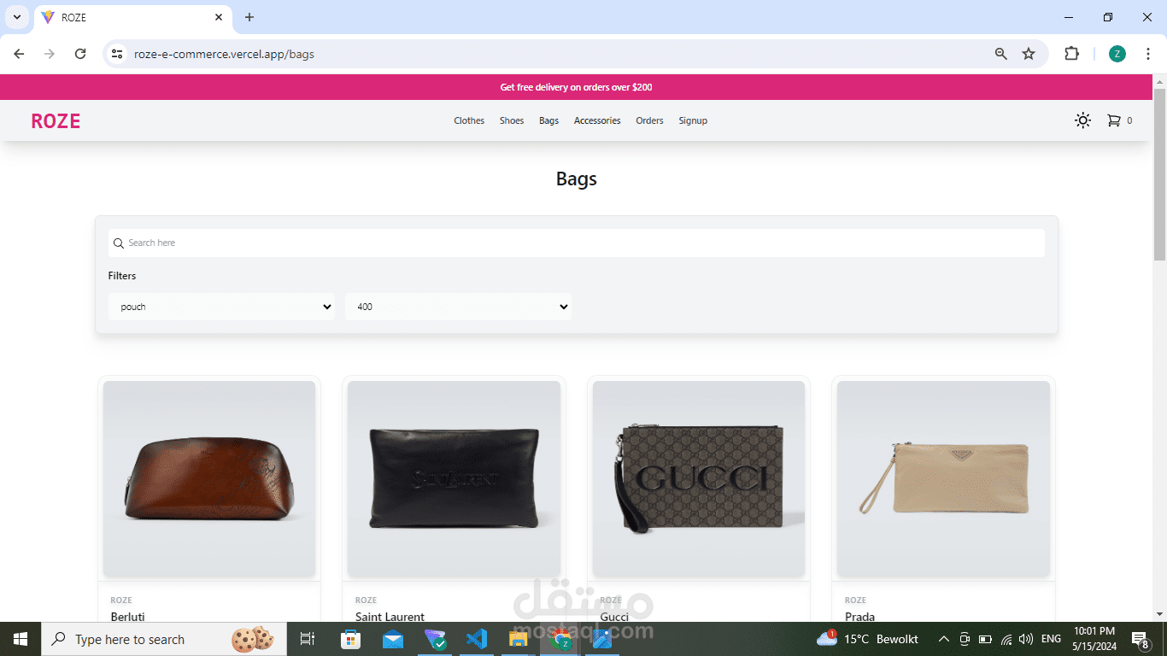Open the Windows notification center
Image resolution: width=1167 pixels, height=656 pixels.
[x=1141, y=639]
